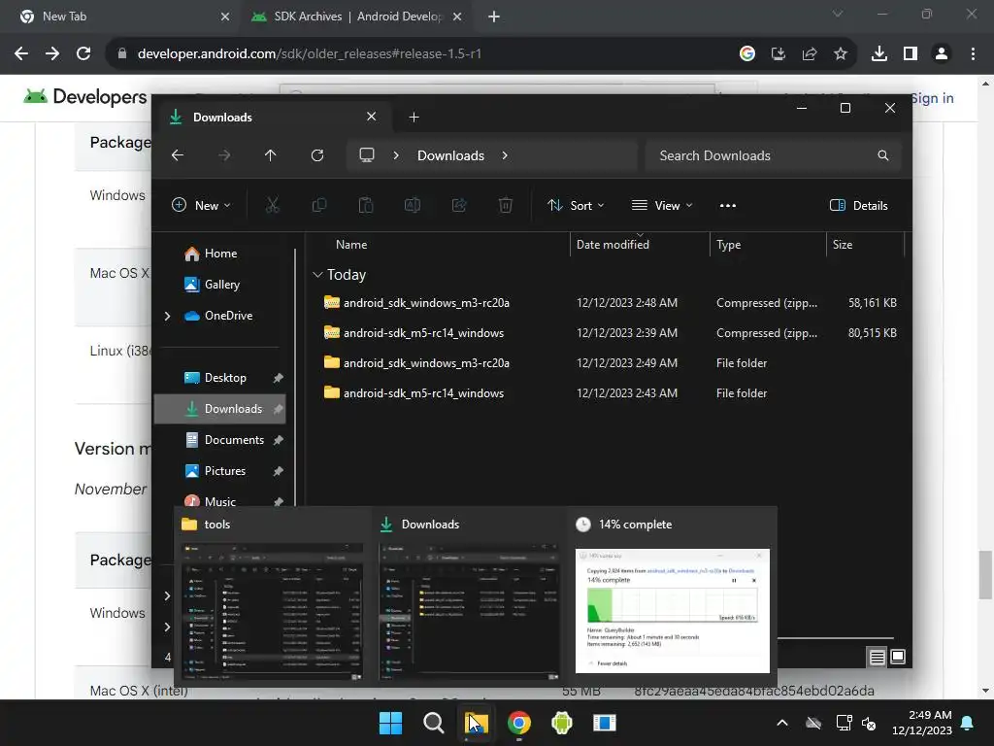This screenshot has height=746, width=994.
Task: Close the Downloads Explorer tab
Action: coord(372,117)
